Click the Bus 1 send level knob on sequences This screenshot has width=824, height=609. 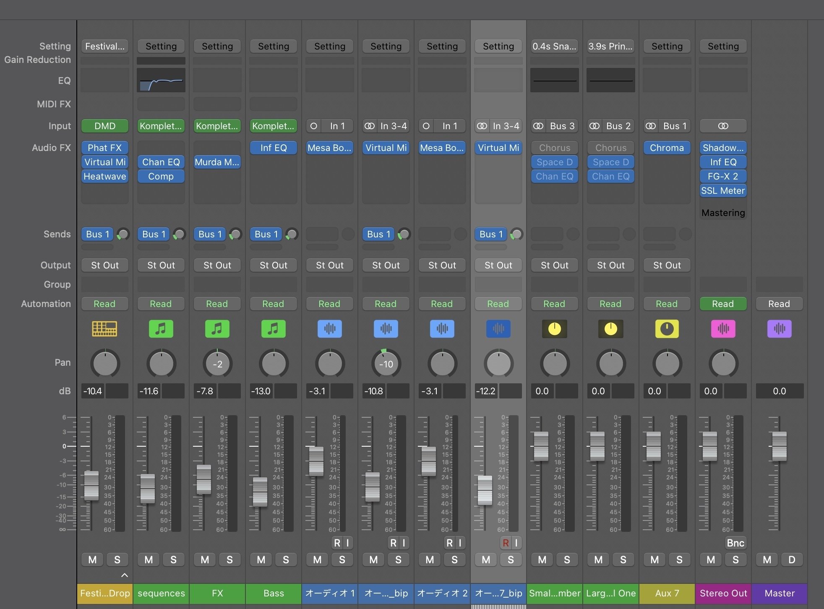point(179,234)
